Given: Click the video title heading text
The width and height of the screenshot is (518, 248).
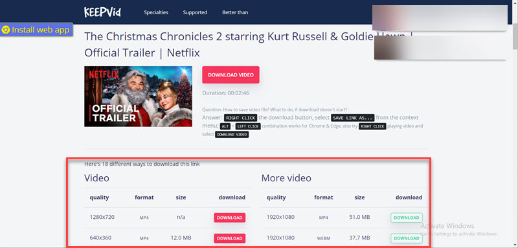Looking at the screenshot, I should point(249,45).
